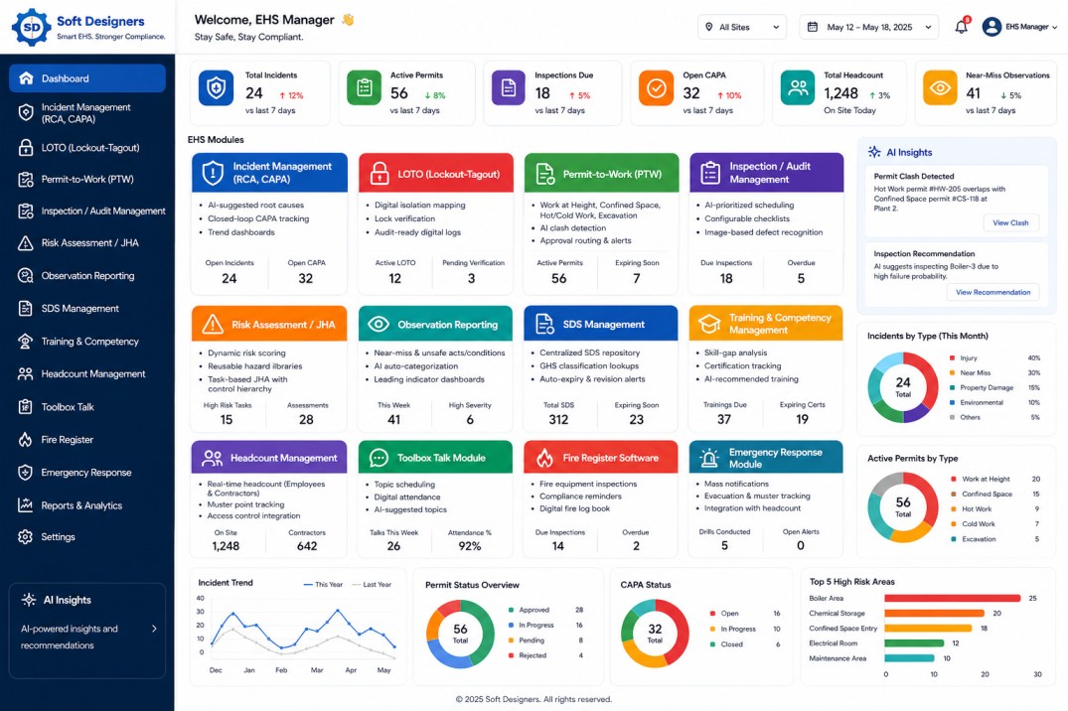Viewport: 1068px width, 711px height.
Task: Open the Incident Management (RCA, CAPA) module header
Action: [x=269, y=173]
